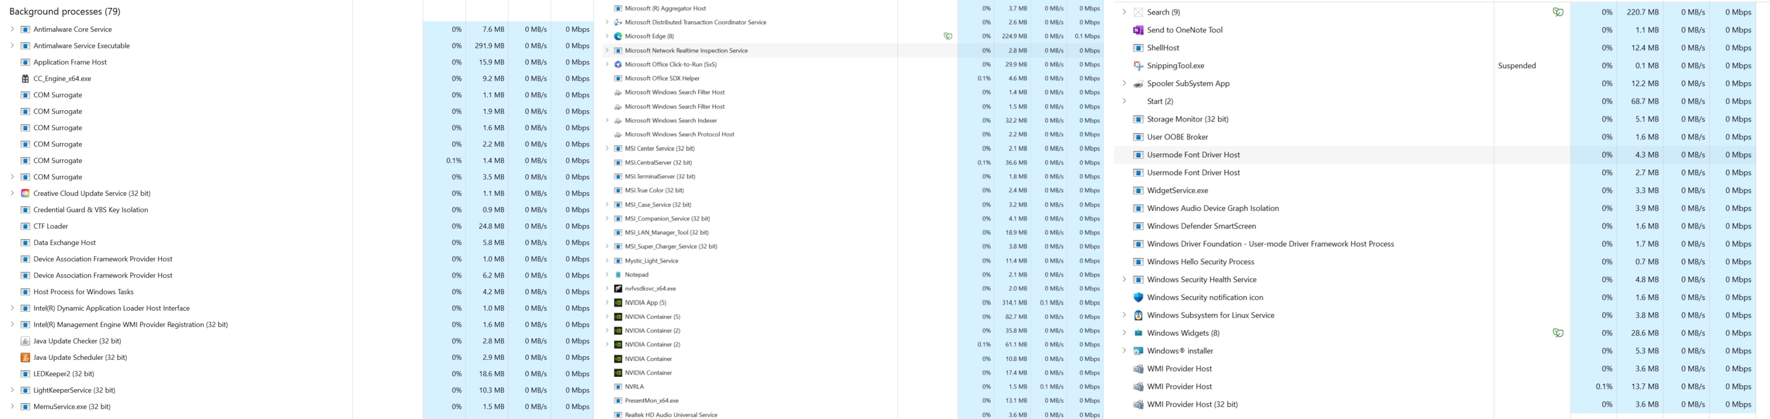Click the Microsoft Office Click-to-Run icon
This screenshot has height=419, width=1770.
tap(618, 64)
